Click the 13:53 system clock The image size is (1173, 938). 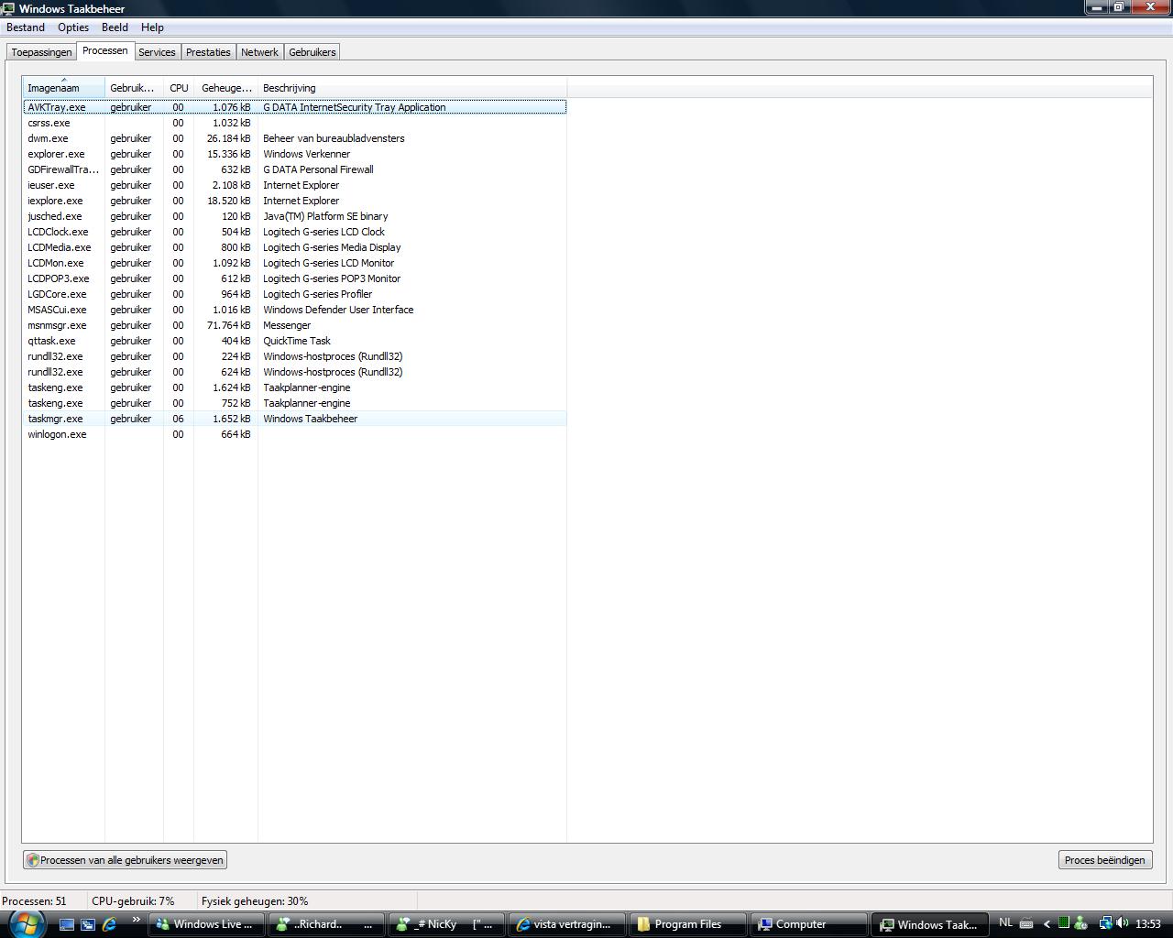coord(1148,924)
